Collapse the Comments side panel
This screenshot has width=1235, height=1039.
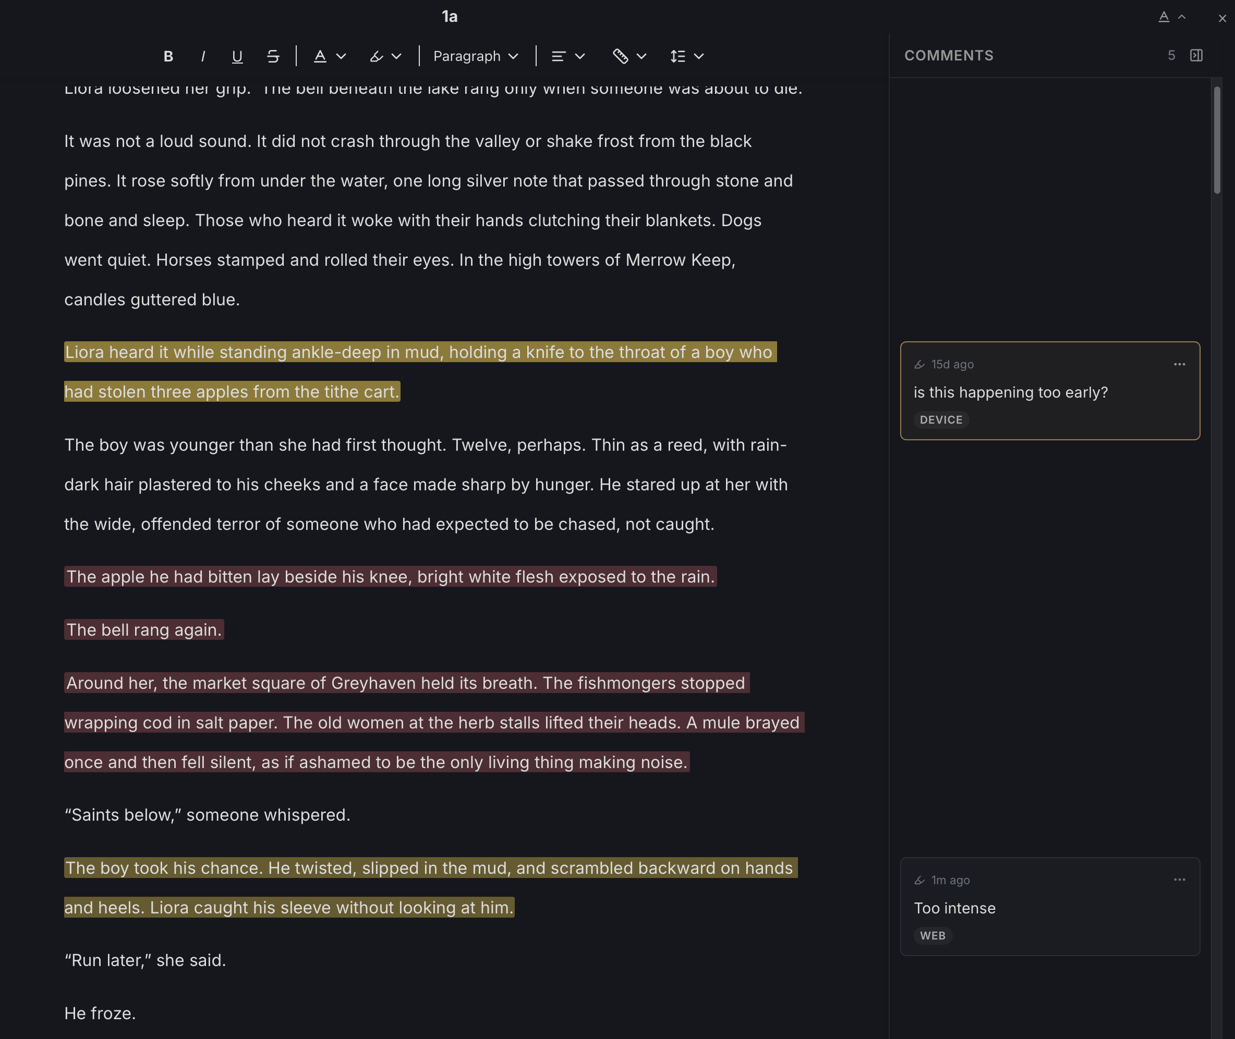pos(1196,55)
